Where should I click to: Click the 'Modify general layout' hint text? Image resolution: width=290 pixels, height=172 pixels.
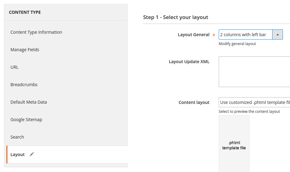pos(237,44)
